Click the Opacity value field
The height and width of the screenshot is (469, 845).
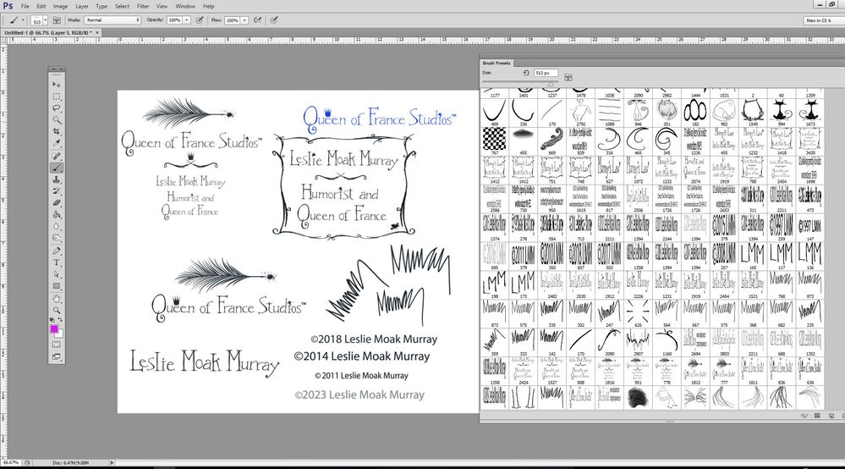174,20
